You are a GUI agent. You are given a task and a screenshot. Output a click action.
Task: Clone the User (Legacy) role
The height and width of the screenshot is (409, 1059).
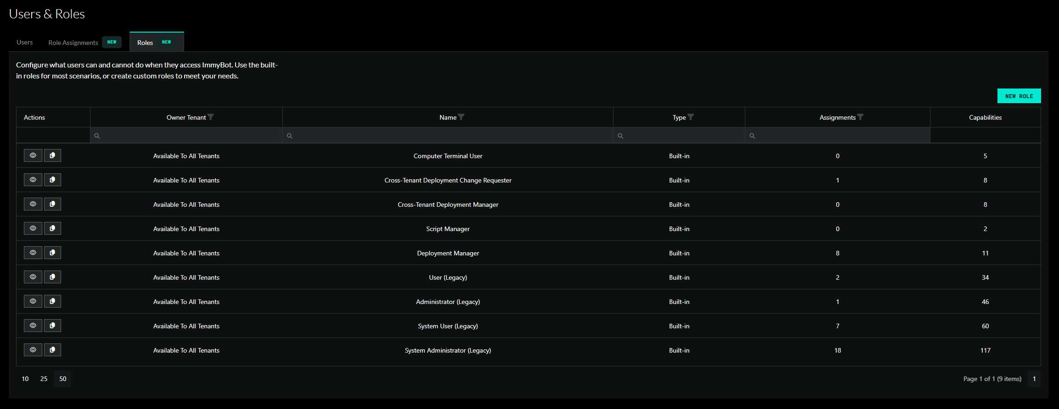click(52, 277)
